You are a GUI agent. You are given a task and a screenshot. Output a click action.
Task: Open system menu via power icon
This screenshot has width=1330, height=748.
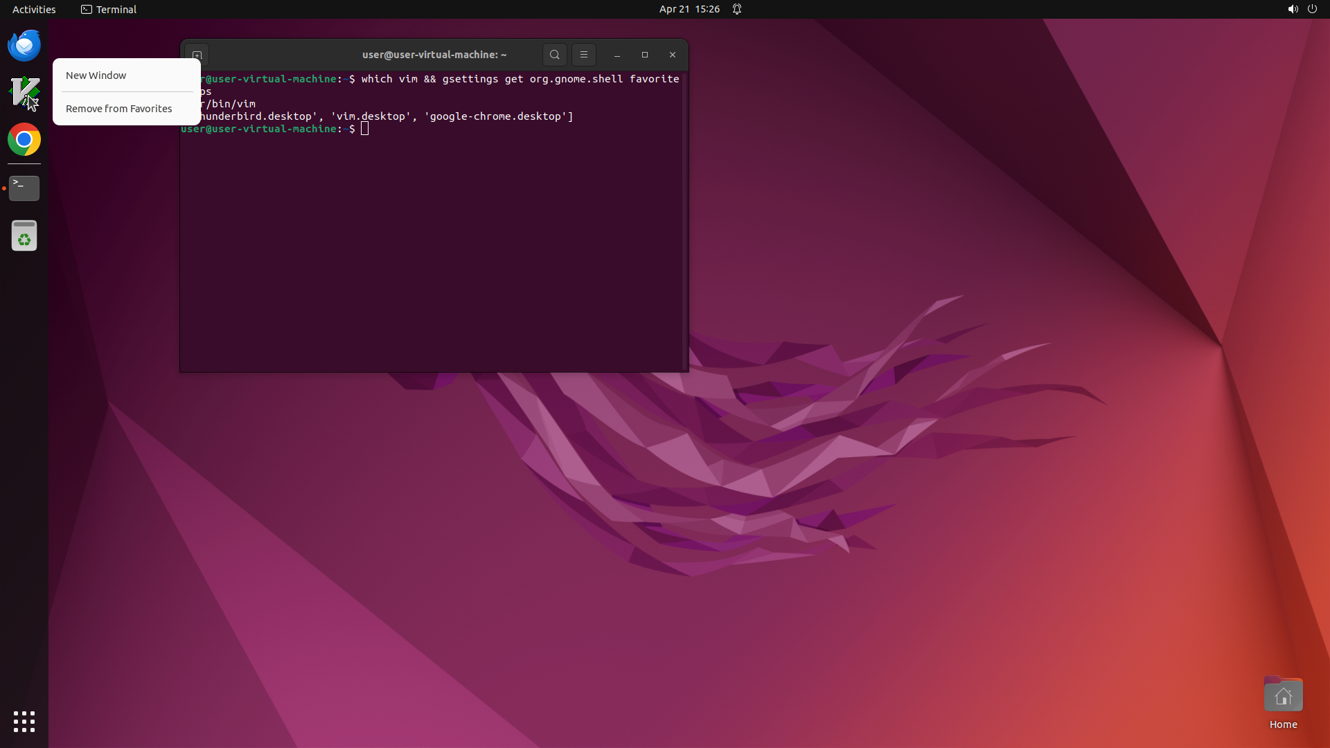pyautogui.click(x=1312, y=9)
